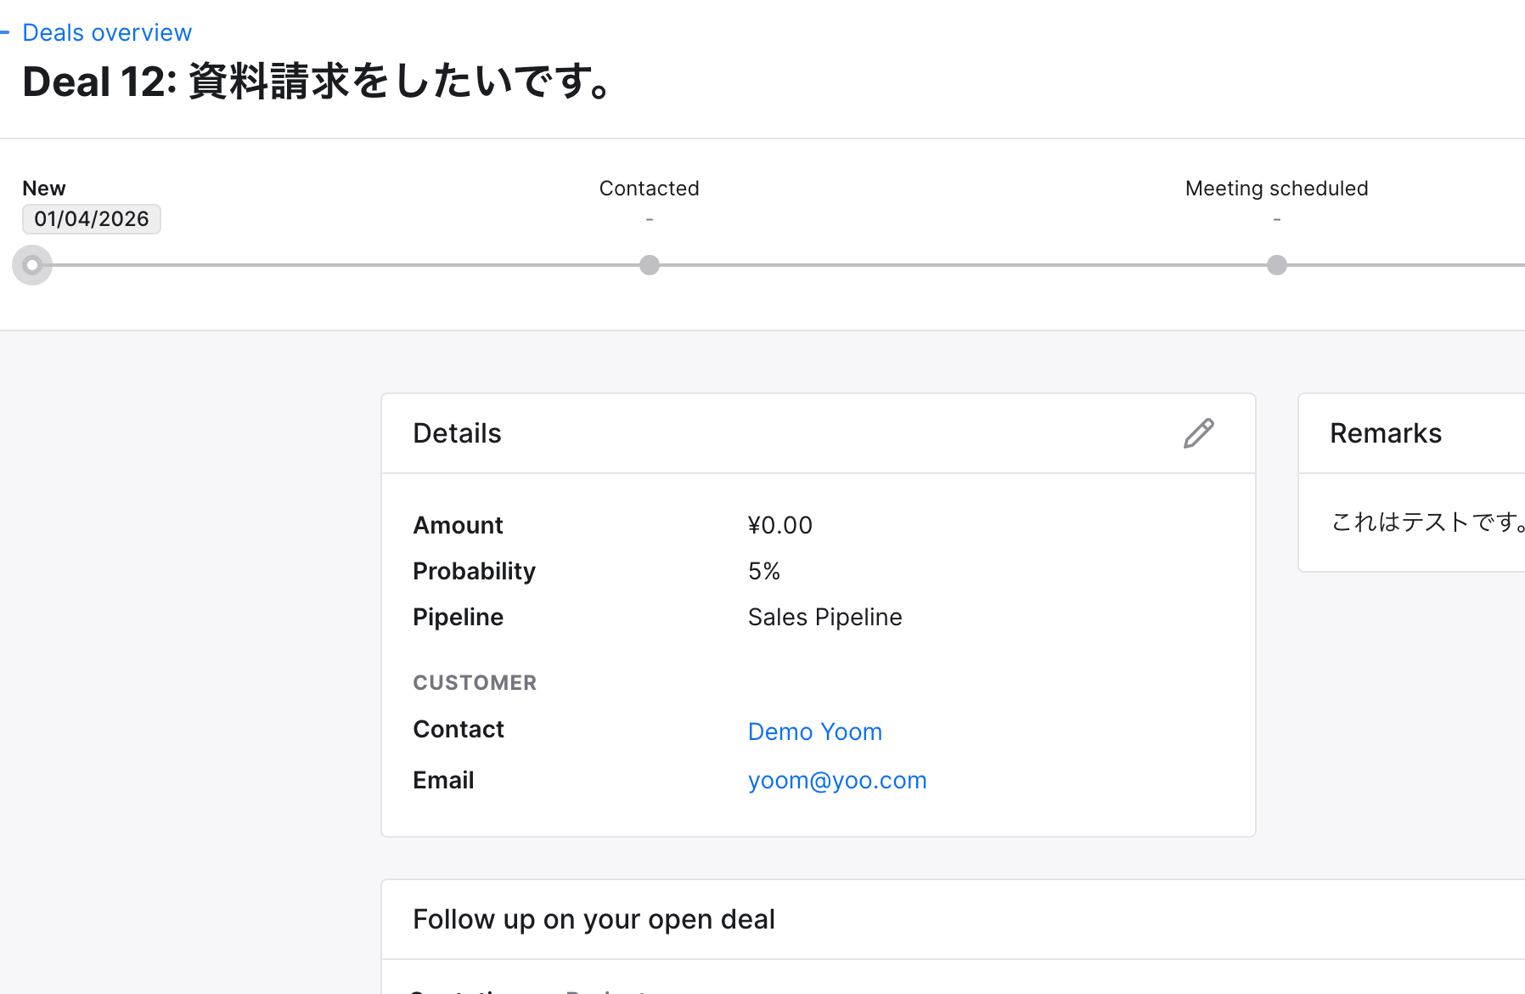Click the Meeting scheduled stage label
Screen dimensions: 1525x994
pyautogui.click(x=1276, y=189)
